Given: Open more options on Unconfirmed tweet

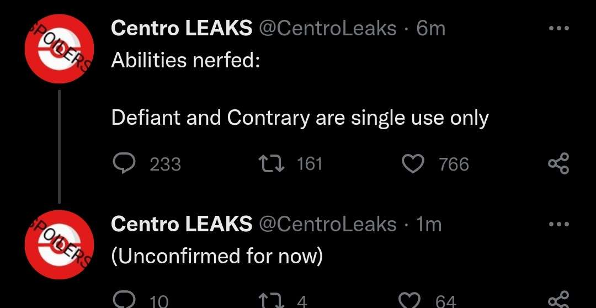Looking at the screenshot, I should (559, 224).
